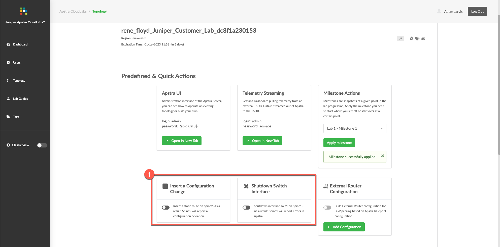The height and width of the screenshot is (247, 500).
Task: Click the Juniper Apstra CloudLabs logo
Action: (24, 11)
